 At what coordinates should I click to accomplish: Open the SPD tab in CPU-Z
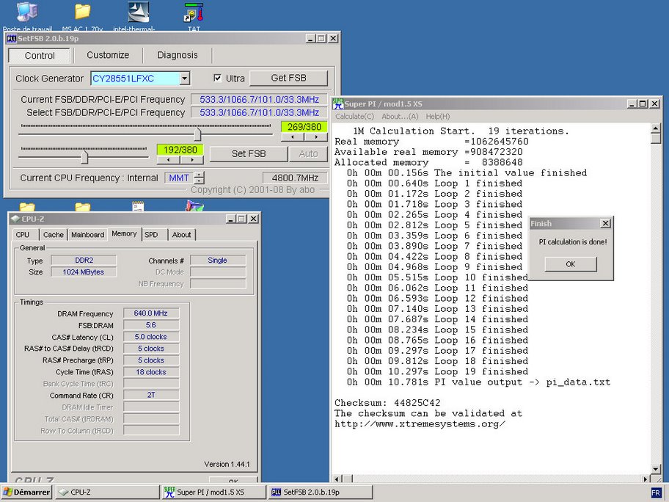tap(151, 235)
